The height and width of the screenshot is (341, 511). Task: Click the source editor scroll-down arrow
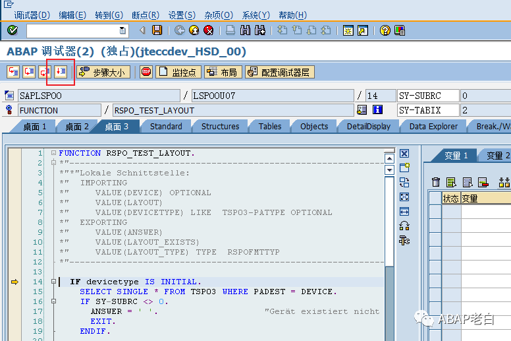point(389,170)
